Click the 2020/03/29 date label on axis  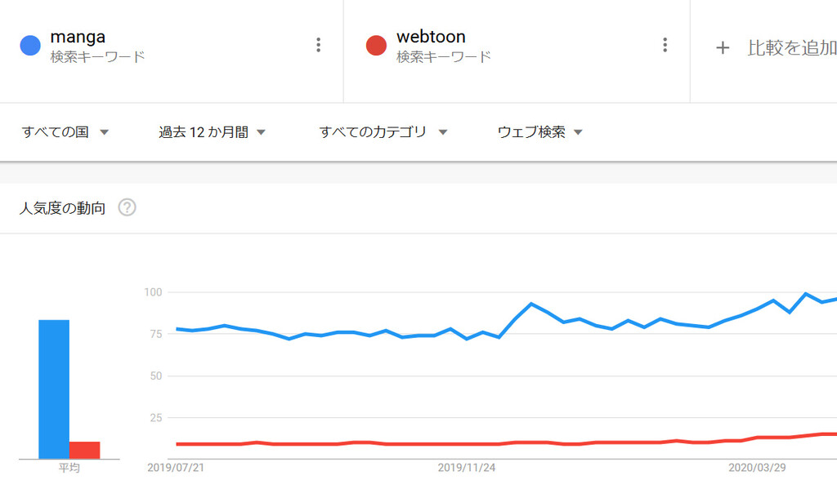(x=757, y=468)
